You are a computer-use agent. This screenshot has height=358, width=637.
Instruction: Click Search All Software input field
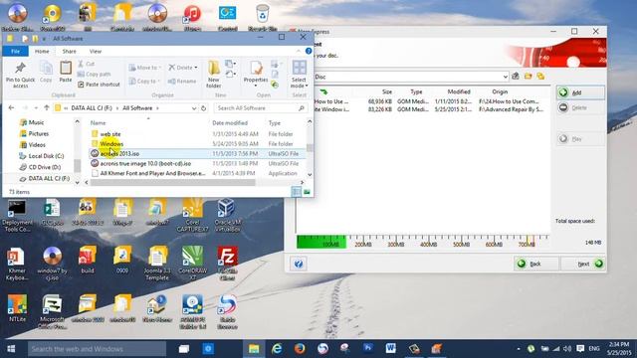pos(261,108)
